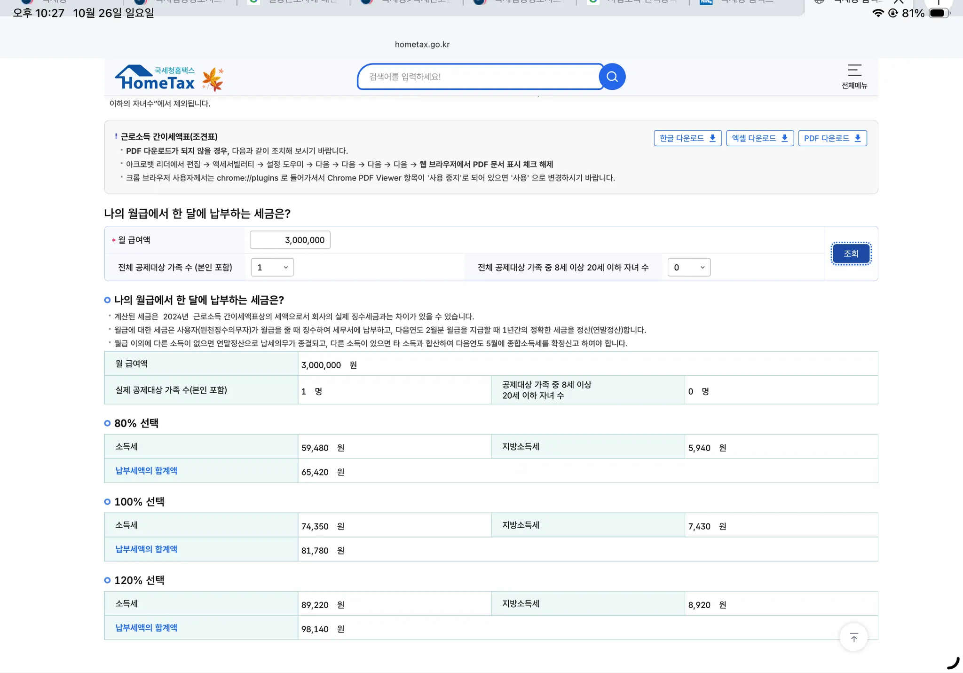Image resolution: width=963 pixels, height=673 pixels.
Task: Click the 엑셀 다운로드 button
Action: point(759,138)
